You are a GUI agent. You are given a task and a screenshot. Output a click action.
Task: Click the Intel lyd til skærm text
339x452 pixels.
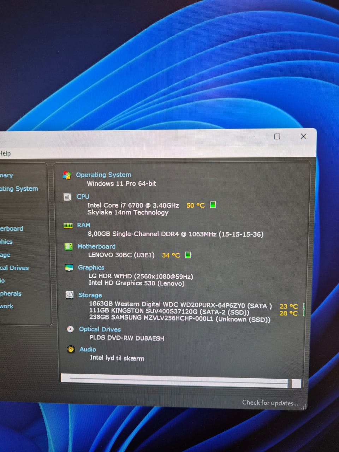coord(117,358)
